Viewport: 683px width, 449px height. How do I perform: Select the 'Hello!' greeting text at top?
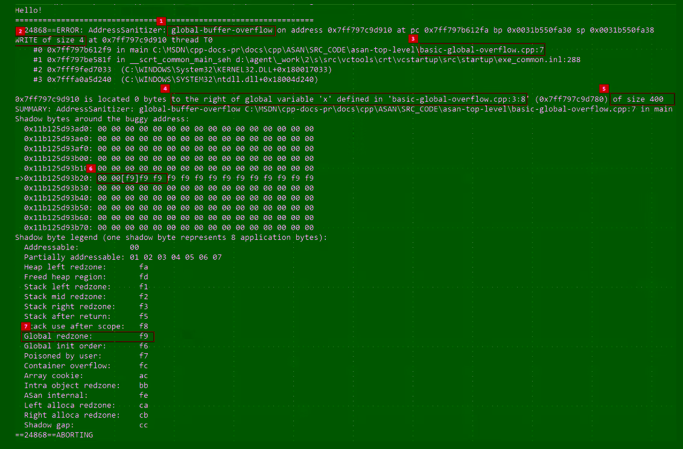(28, 10)
